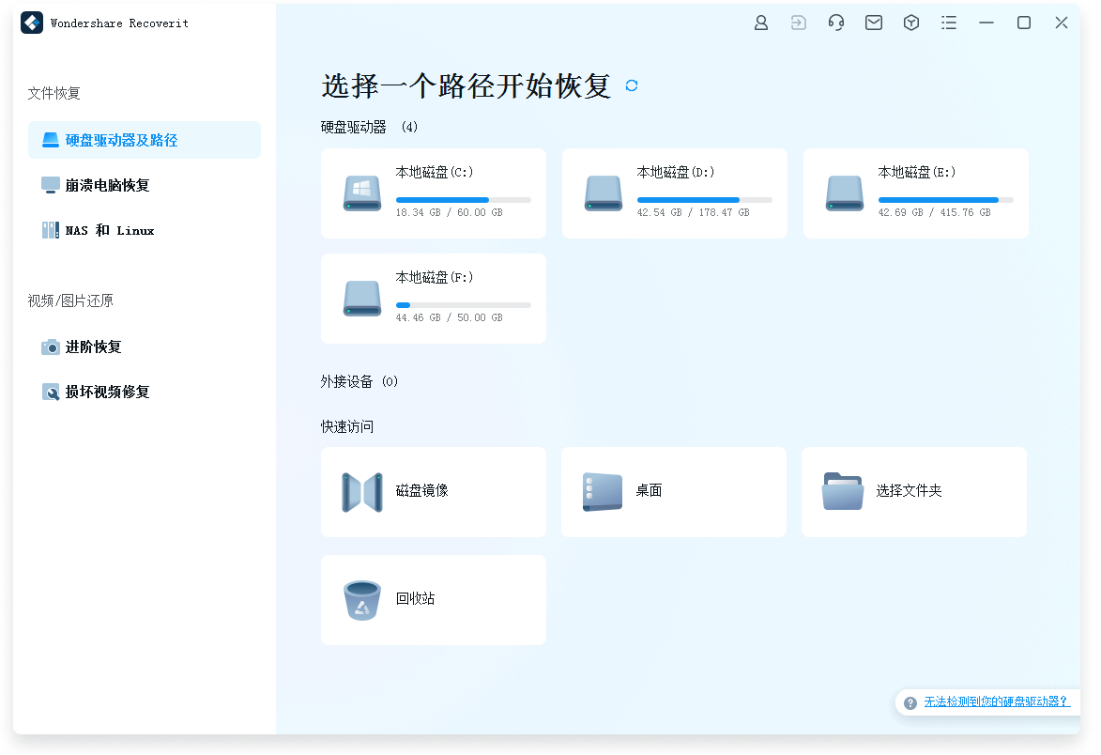Click the refresh icon beside the title
The image size is (1101, 755).
click(x=631, y=85)
